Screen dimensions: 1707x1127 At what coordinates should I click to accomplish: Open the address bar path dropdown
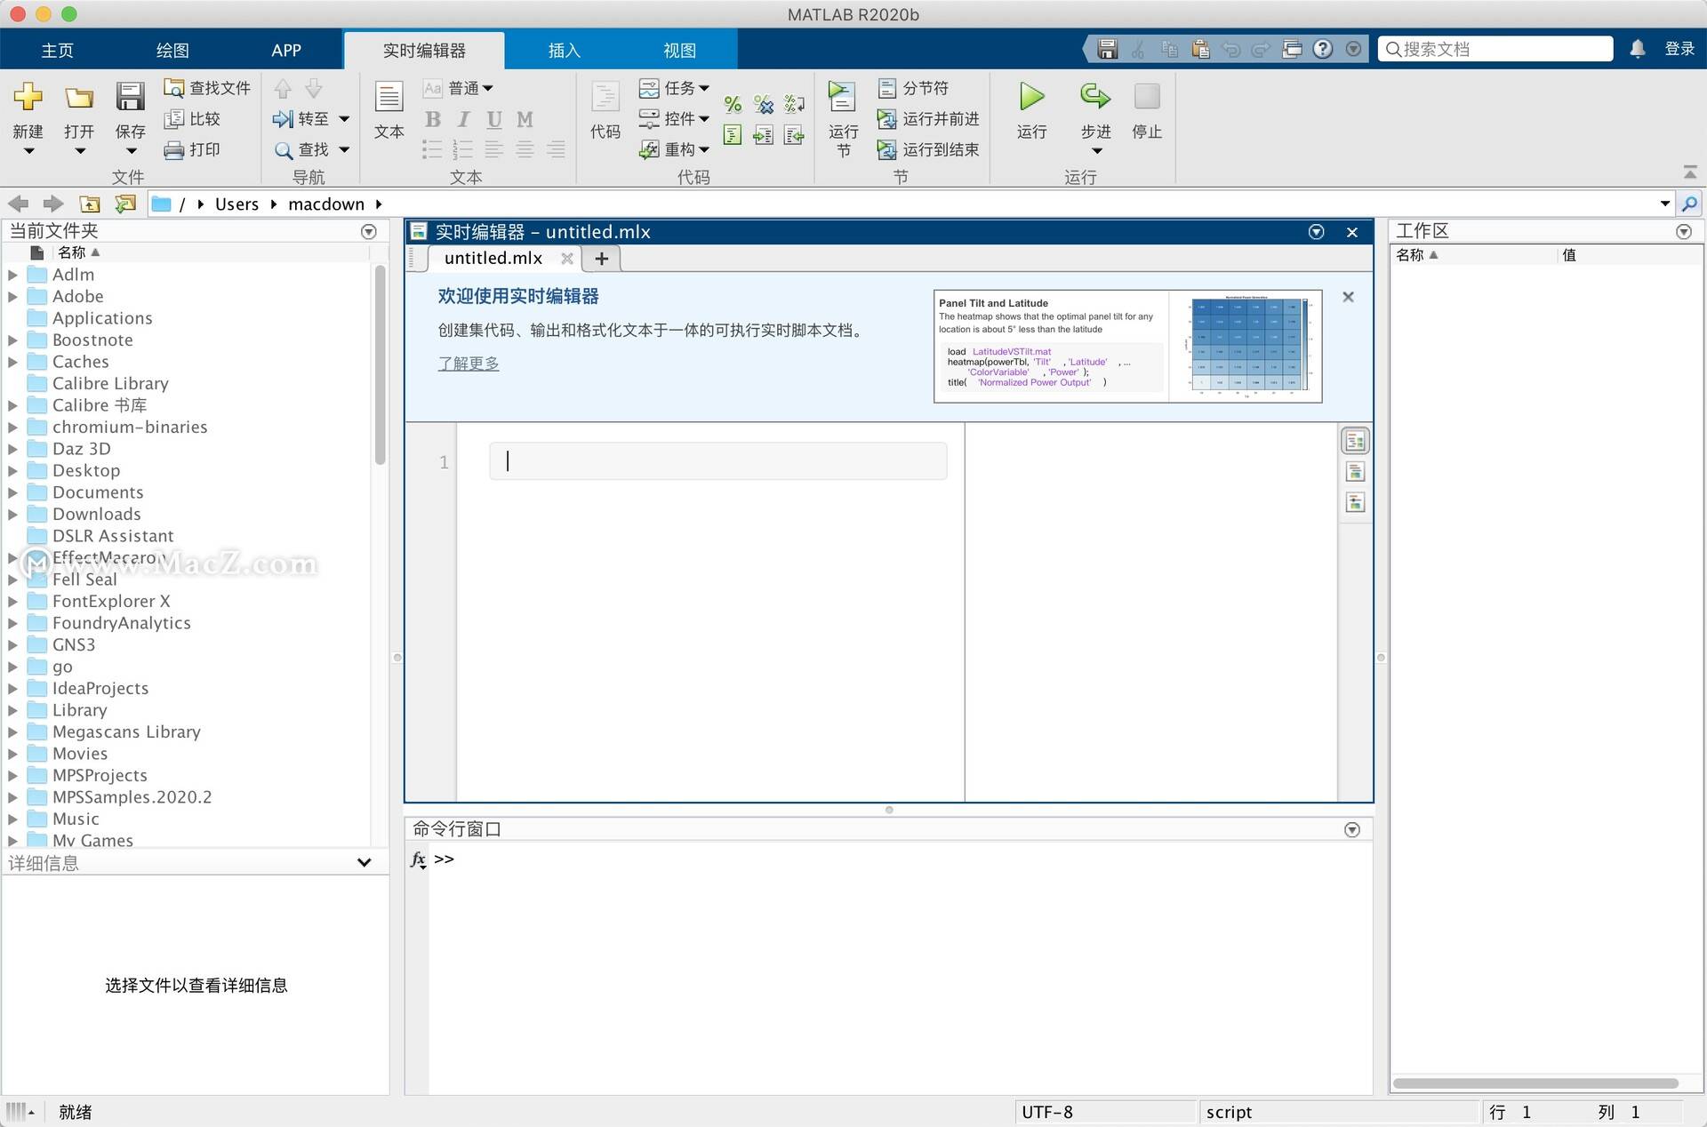point(1664,204)
